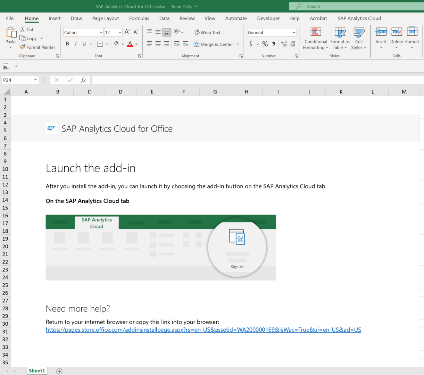Switch to the Formulas ribbon tab
424x375 pixels.
point(139,18)
